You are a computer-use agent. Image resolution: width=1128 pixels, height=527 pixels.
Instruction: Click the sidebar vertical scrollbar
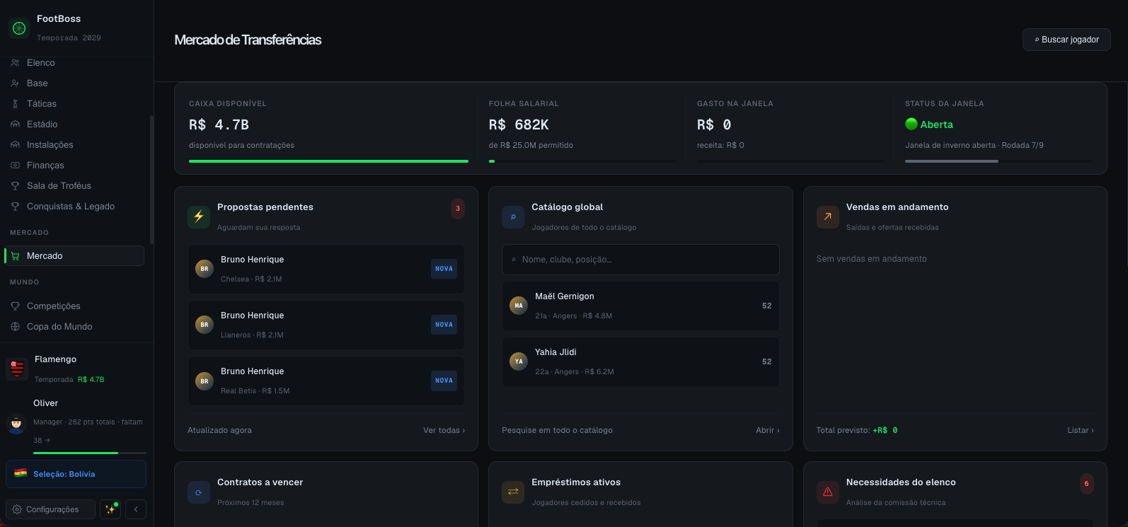coord(151,180)
